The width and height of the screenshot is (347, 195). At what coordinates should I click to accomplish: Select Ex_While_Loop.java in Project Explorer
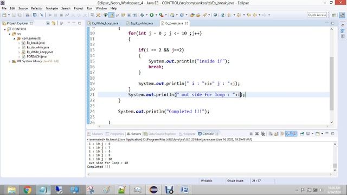(x=40, y=52)
